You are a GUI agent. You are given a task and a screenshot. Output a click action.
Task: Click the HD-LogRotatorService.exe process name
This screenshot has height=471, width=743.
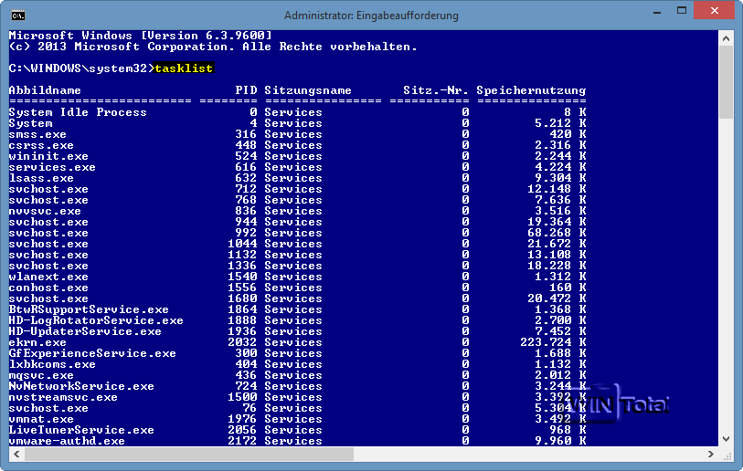[96, 320]
